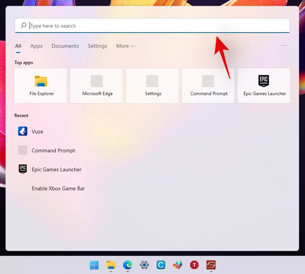The width and height of the screenshot is (305, 274).
Task: Open Epic Games Launcher recent entry text
Action: point(56,169)
